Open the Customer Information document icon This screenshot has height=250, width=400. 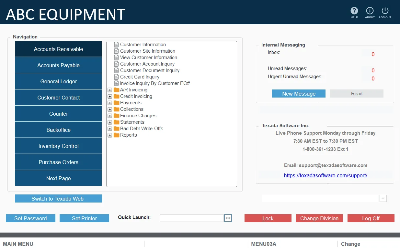click(x=117, y=45)
